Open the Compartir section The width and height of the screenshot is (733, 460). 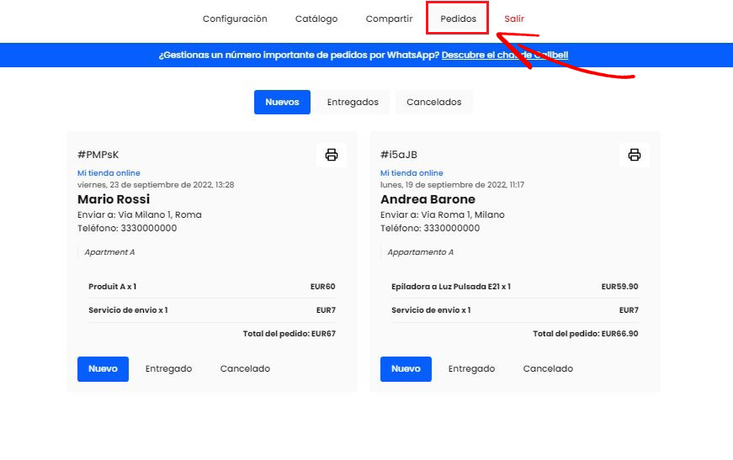[x=389, y=19]
